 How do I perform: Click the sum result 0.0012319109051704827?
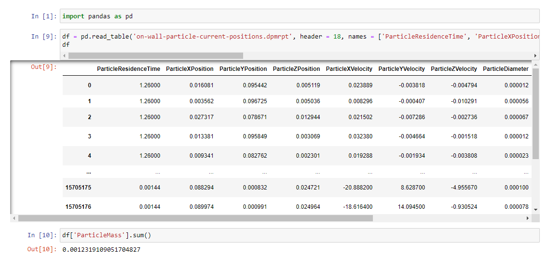pos(101,250)
